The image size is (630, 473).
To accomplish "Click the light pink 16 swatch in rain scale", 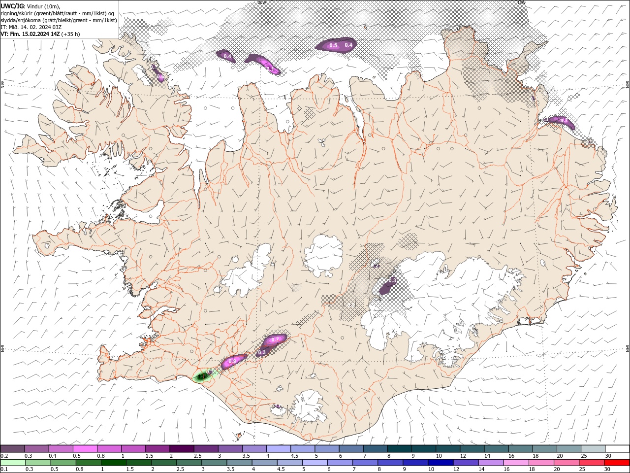I will (516, 463).
